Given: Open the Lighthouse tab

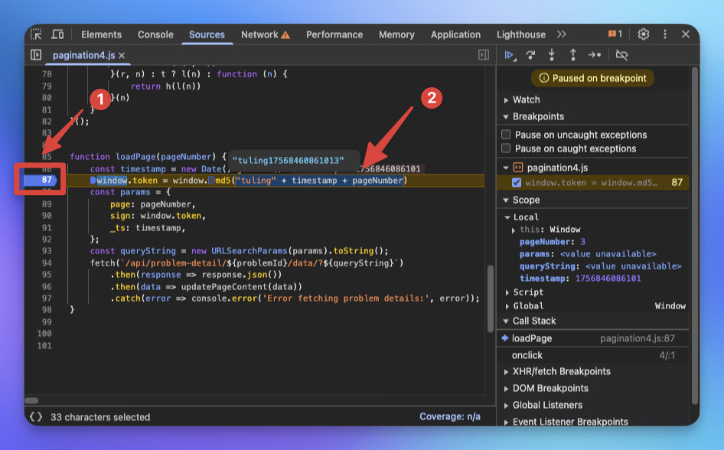Looking at the screenshot, I should click(521, 34).
